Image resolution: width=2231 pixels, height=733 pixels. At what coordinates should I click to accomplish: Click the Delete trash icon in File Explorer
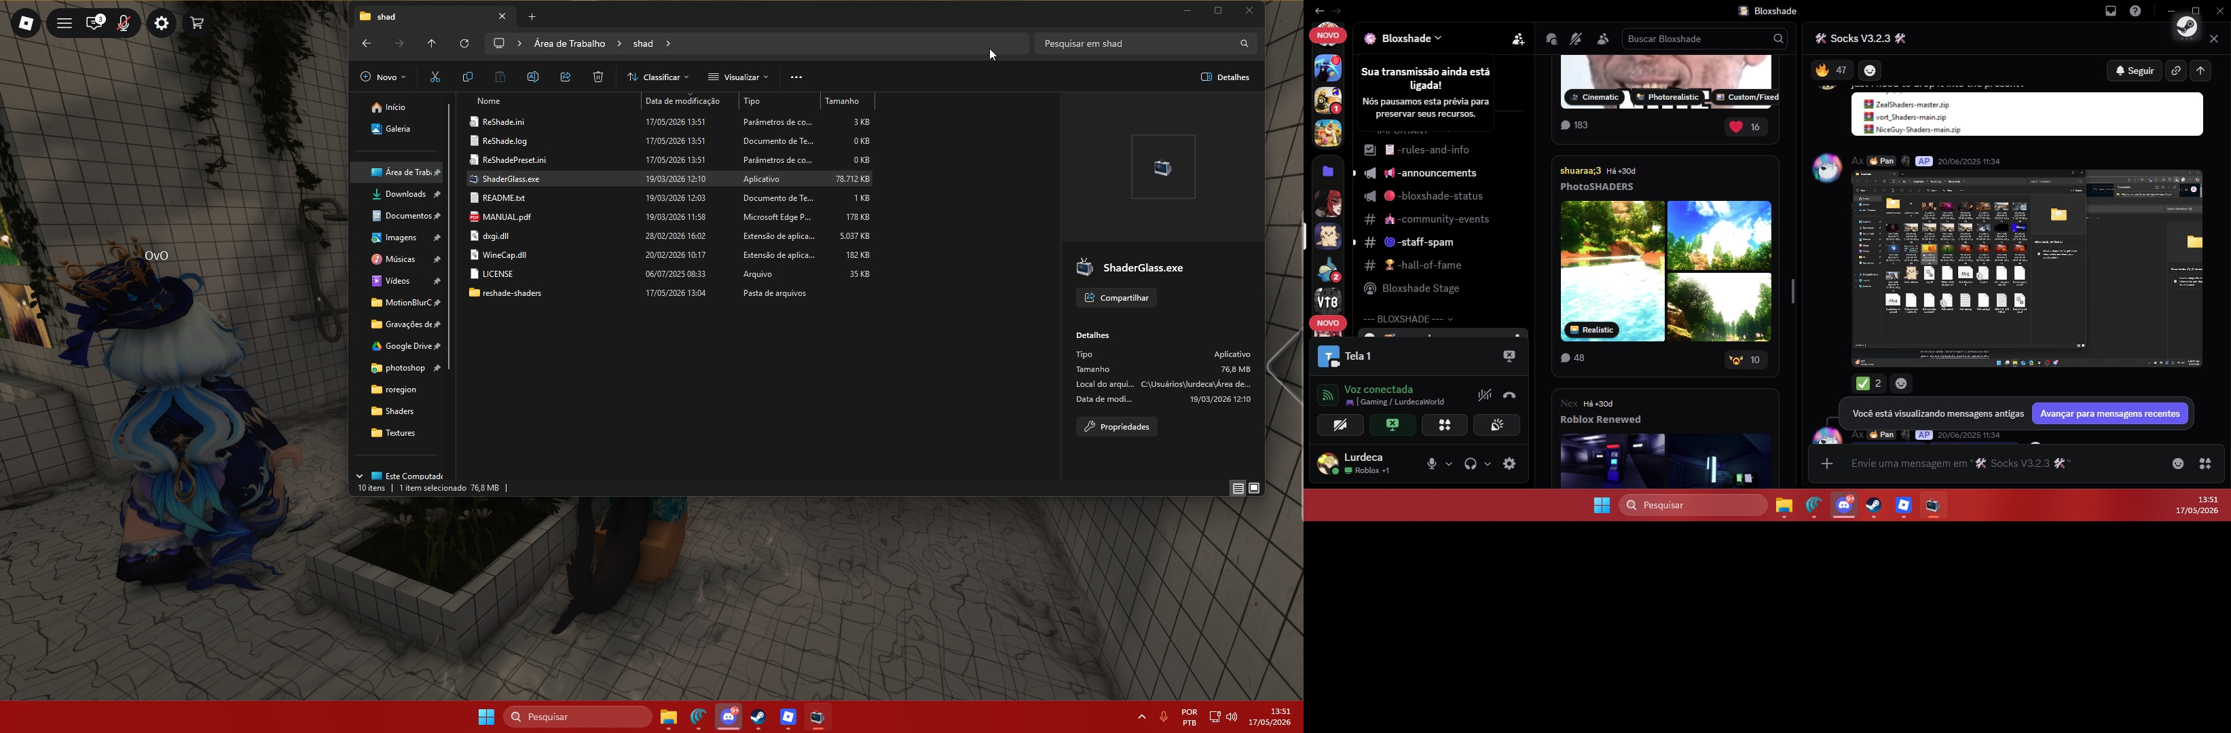(x=598, y=77)
